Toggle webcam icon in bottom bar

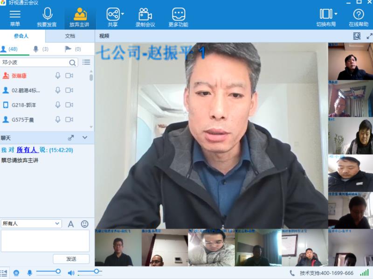16,272
